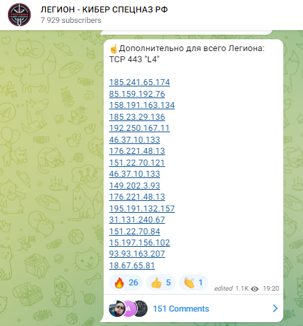The height and width of the screenshot is (326, 303).
Task: Expand comments using the right chevron arrow
Action: (275, 308)
